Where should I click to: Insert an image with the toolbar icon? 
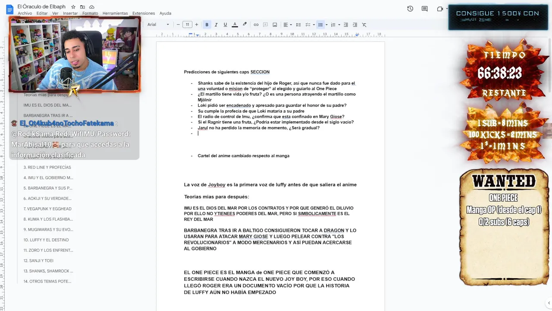pyautogui.click(x=275, y=25)
